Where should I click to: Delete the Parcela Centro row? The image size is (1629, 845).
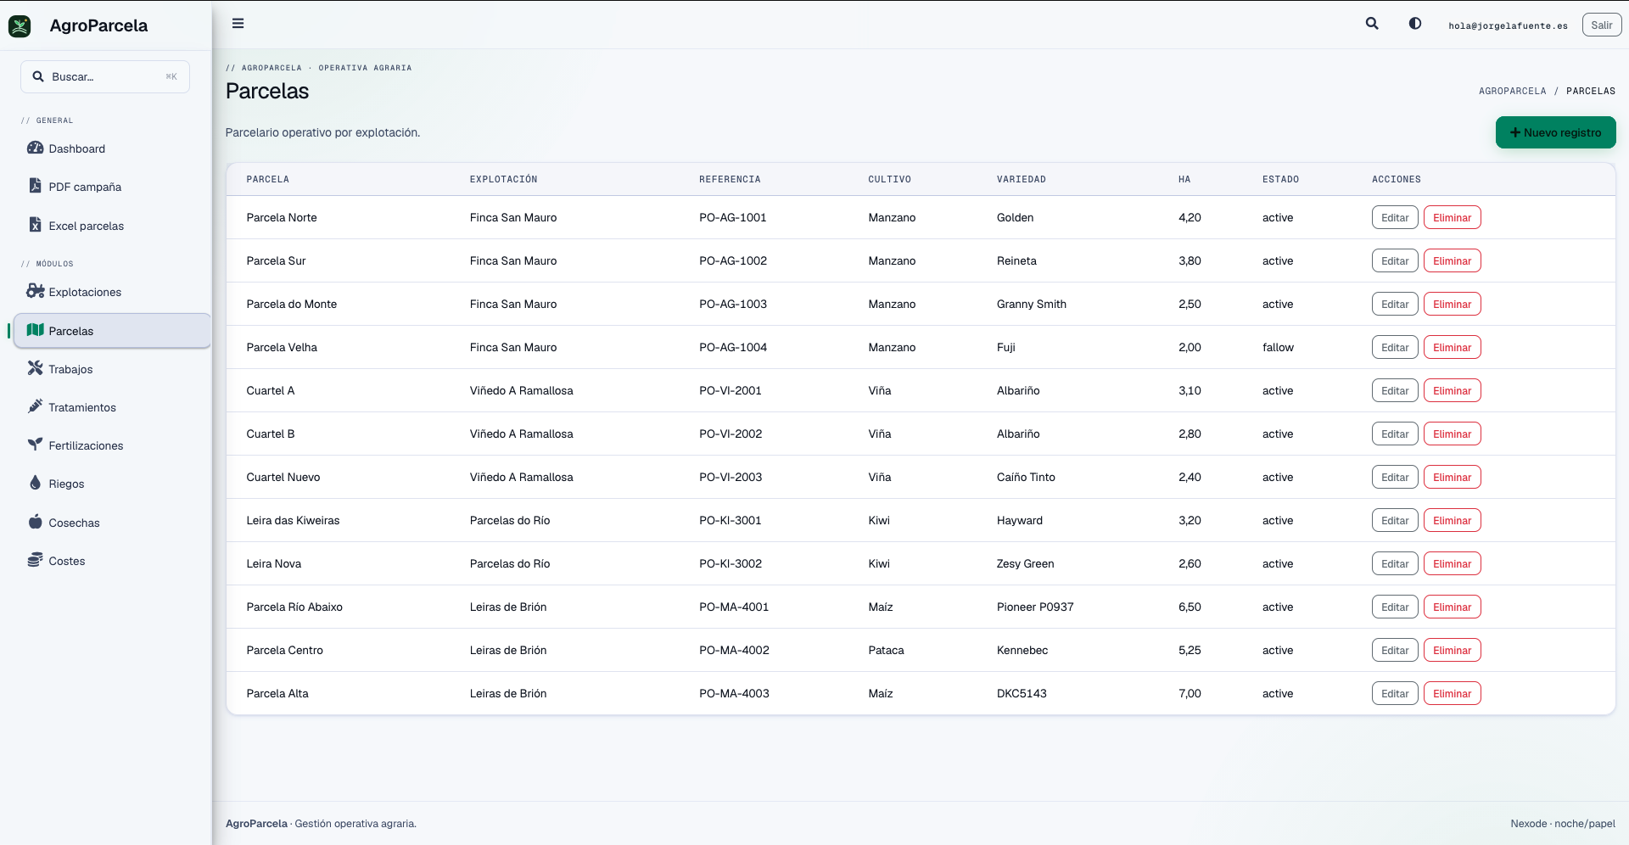1452,650
